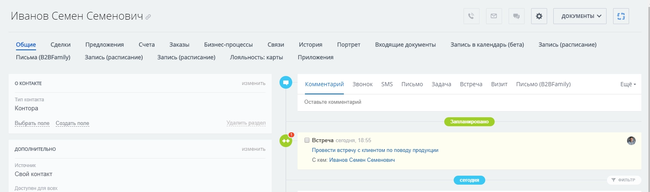Click изменить in О контакте section
650x192 pixels.
254,83
